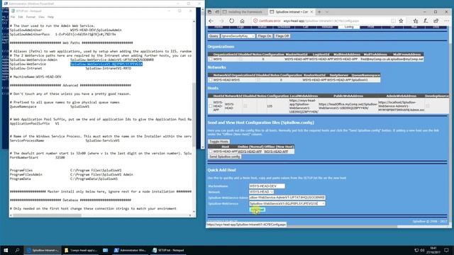Image resolution: width=454 pixels, height=255 pixels.
Task: Click the MachineName input field
Action: tap(267, 186)
